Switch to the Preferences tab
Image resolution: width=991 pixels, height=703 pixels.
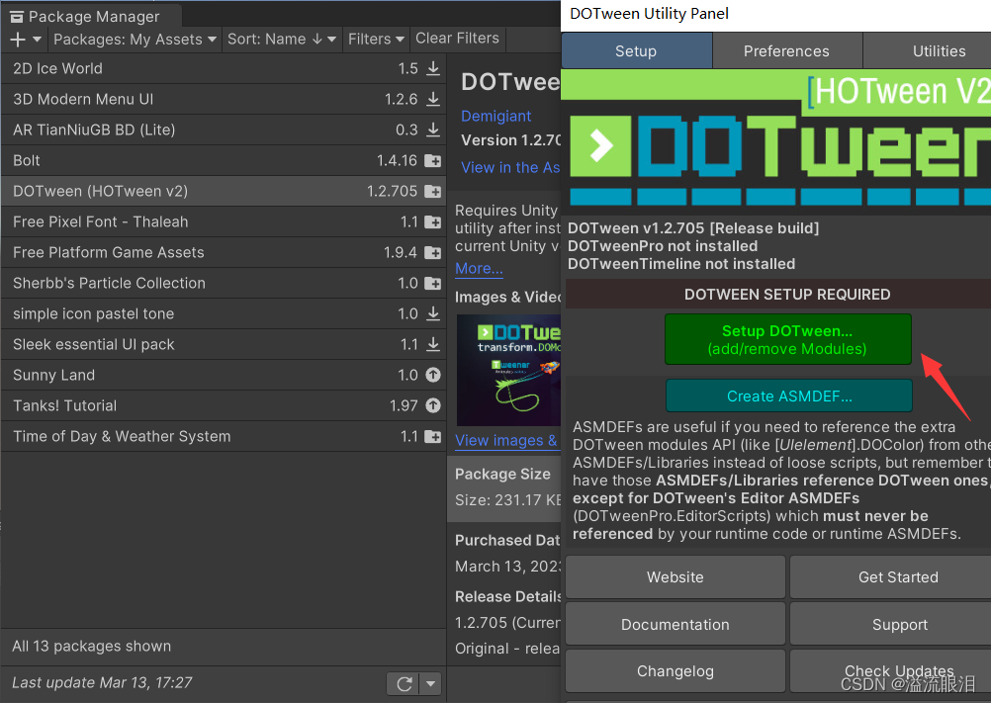(787, 50)
